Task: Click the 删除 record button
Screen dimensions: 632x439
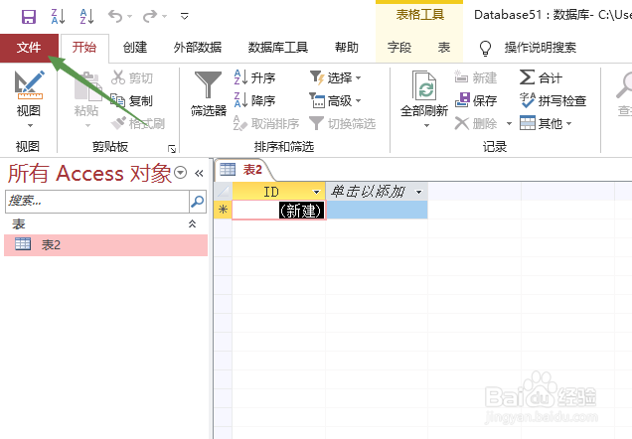Action: tap(476, 123)
